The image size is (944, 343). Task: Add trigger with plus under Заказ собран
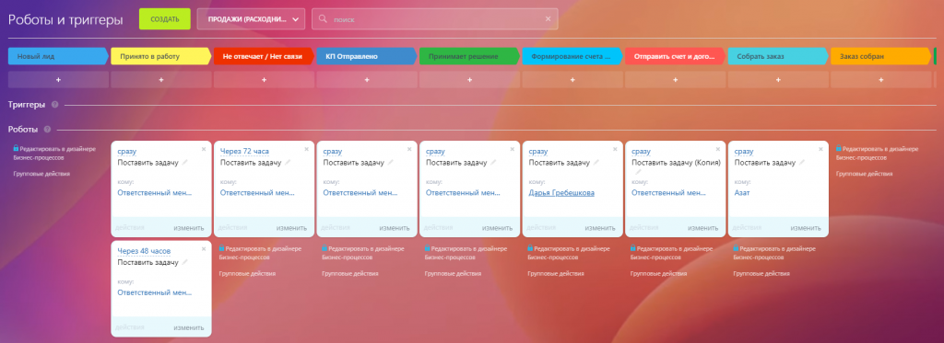(881, 79)
